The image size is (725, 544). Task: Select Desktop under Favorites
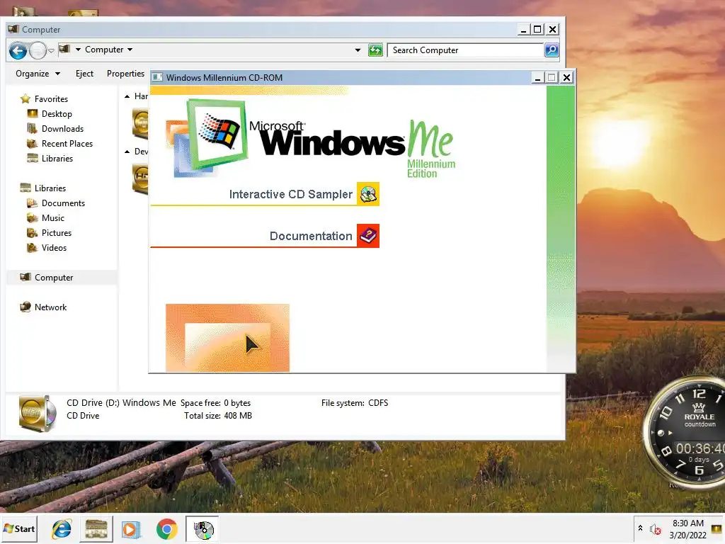coord(57,114)
